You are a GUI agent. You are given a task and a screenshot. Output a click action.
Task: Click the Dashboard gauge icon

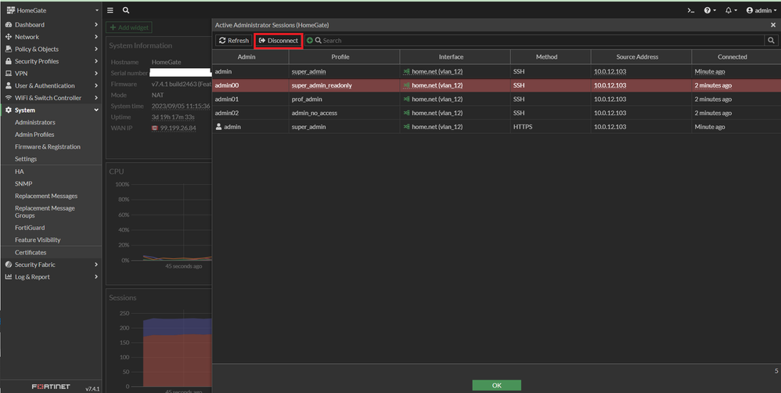9,24
